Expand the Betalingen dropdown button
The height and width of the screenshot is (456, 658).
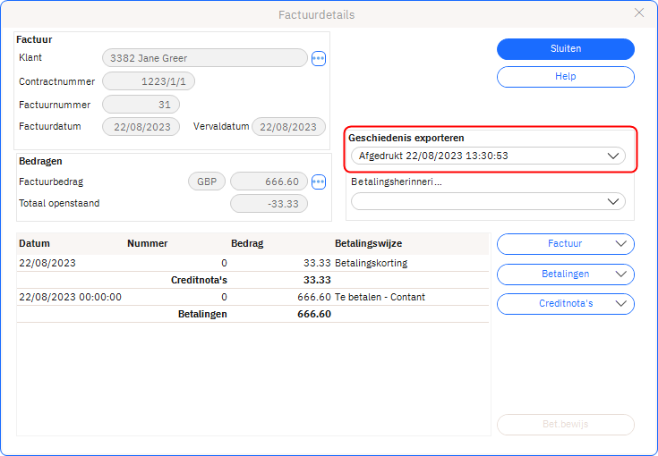tap(565, 274)
